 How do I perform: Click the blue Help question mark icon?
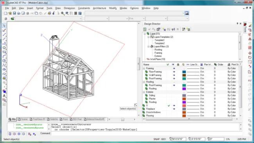(x=80, y=13)
